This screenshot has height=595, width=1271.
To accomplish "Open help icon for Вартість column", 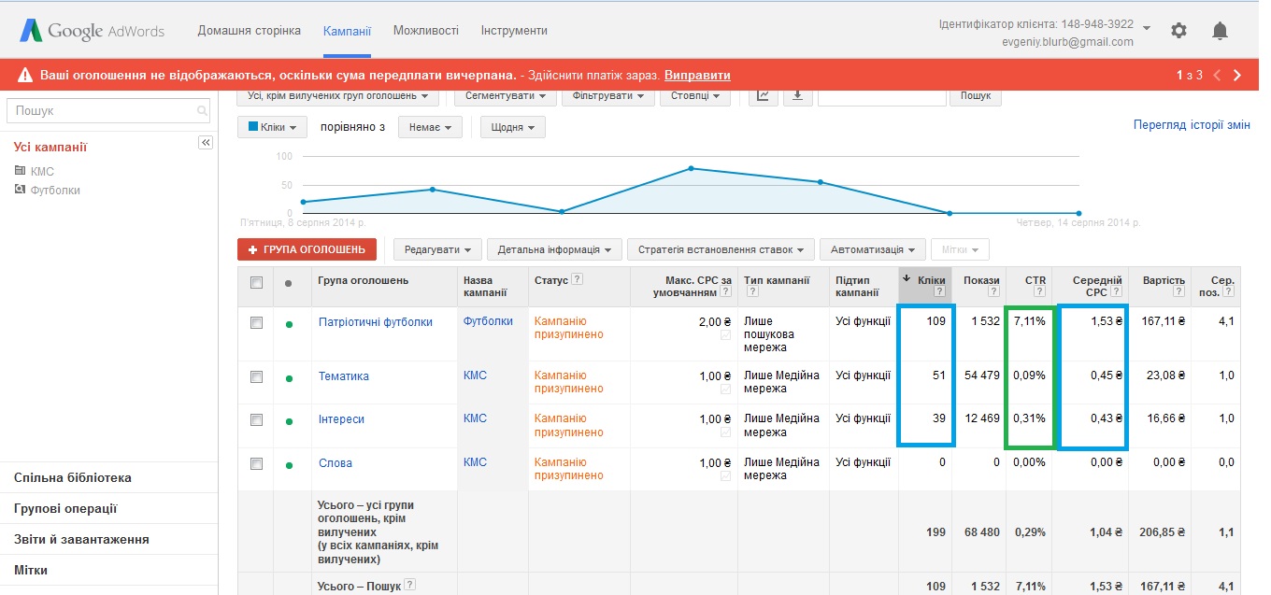I will pyautogui.click(x=1179, y=292).
